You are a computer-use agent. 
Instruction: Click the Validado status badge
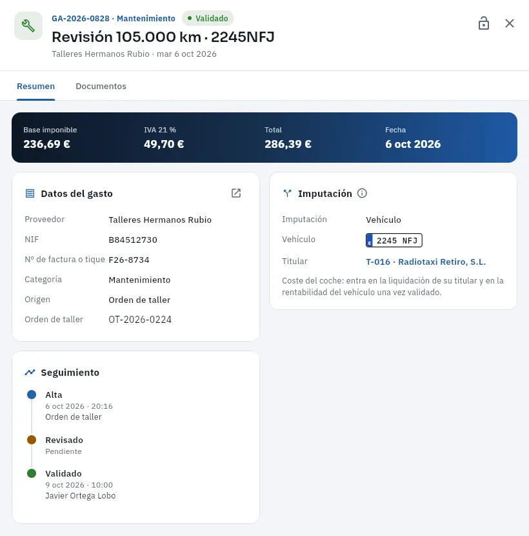(208, 18)
